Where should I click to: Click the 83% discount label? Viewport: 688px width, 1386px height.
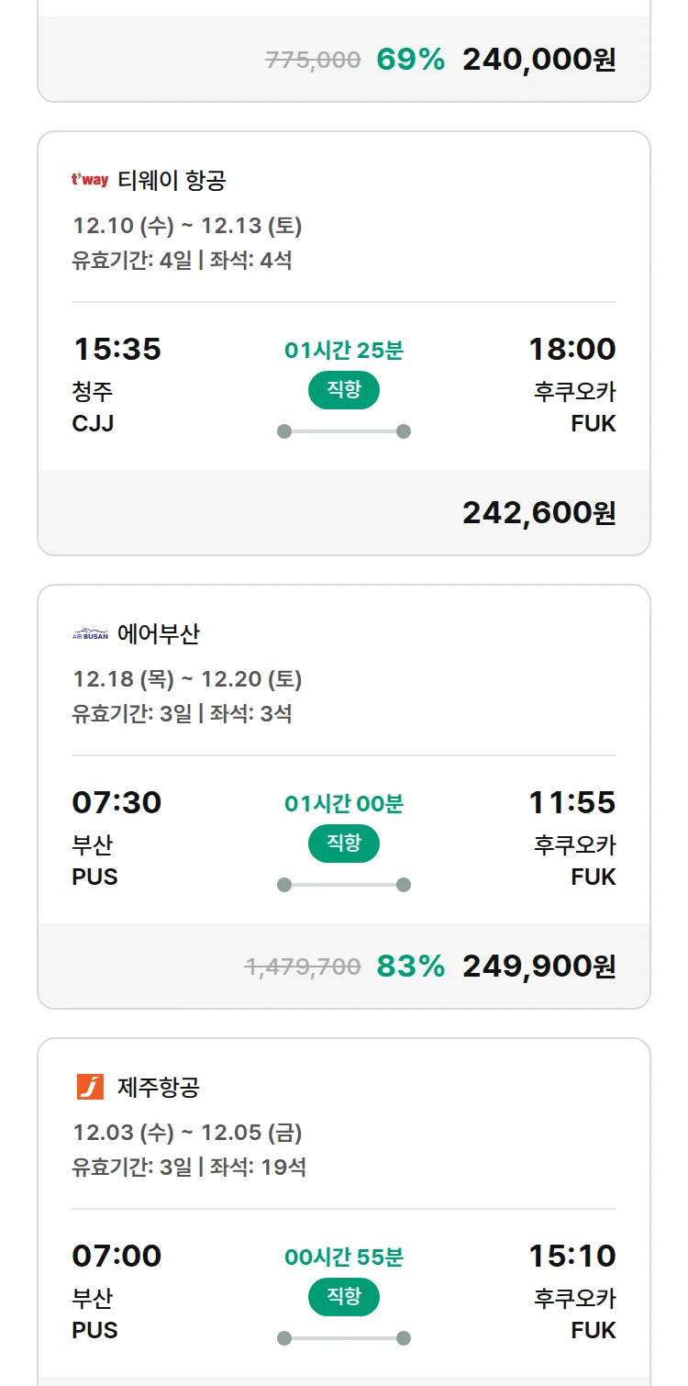click(410, 967)
